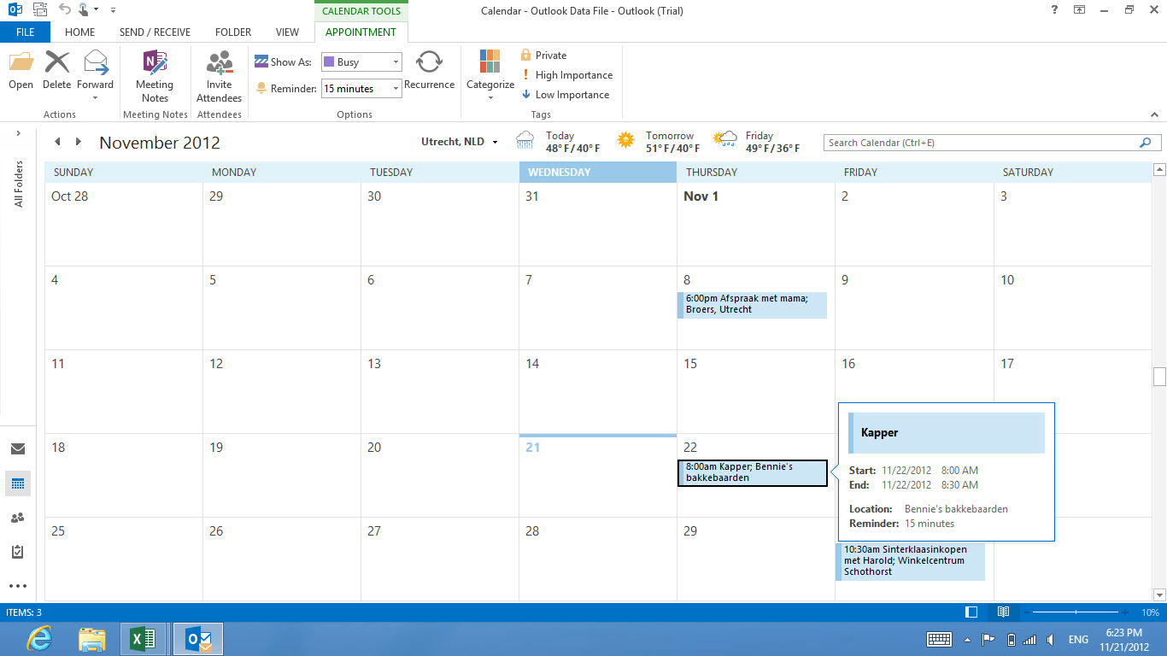Show more navigation options ellipsis
This screenshot has width=1167, height=656.
(18, 586)
